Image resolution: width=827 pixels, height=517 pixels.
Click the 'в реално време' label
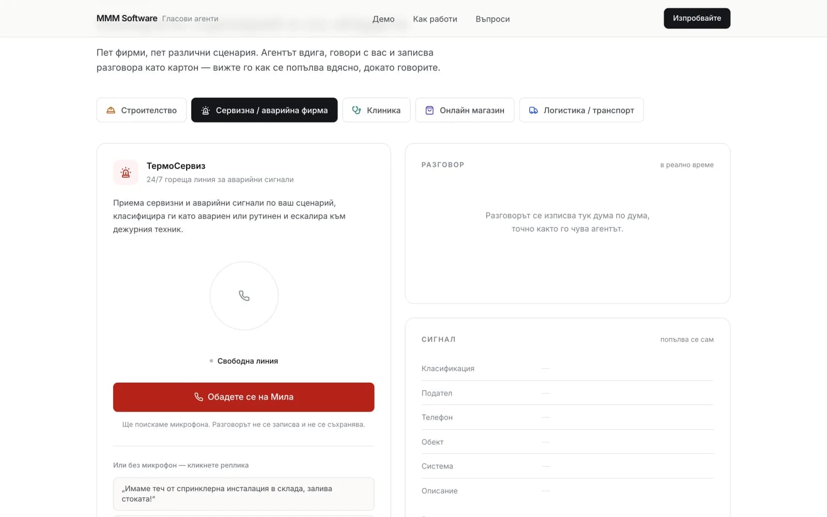click(687, 164)
